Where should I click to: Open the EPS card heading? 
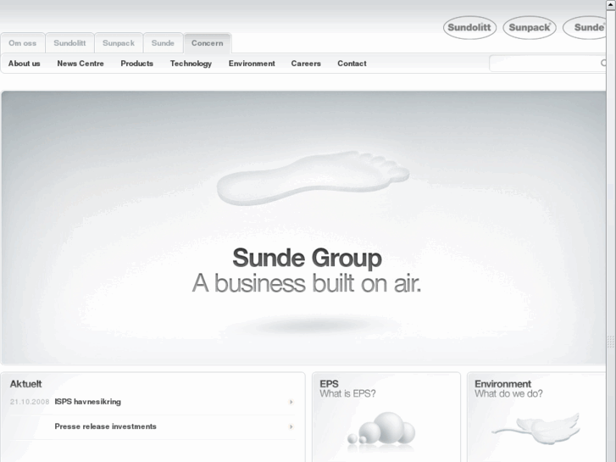pyautogui.click(x=330, y=384)
